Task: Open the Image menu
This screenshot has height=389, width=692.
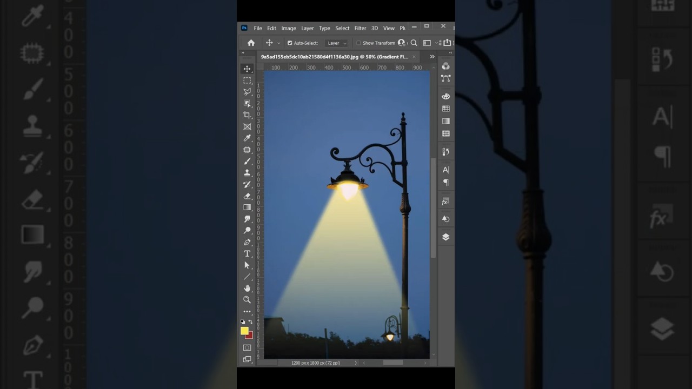Action: [x=289, y=28]
